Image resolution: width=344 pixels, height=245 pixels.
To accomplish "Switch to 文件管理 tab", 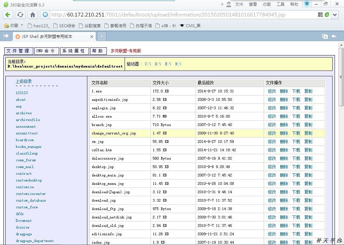I will (x=19, y=51).
